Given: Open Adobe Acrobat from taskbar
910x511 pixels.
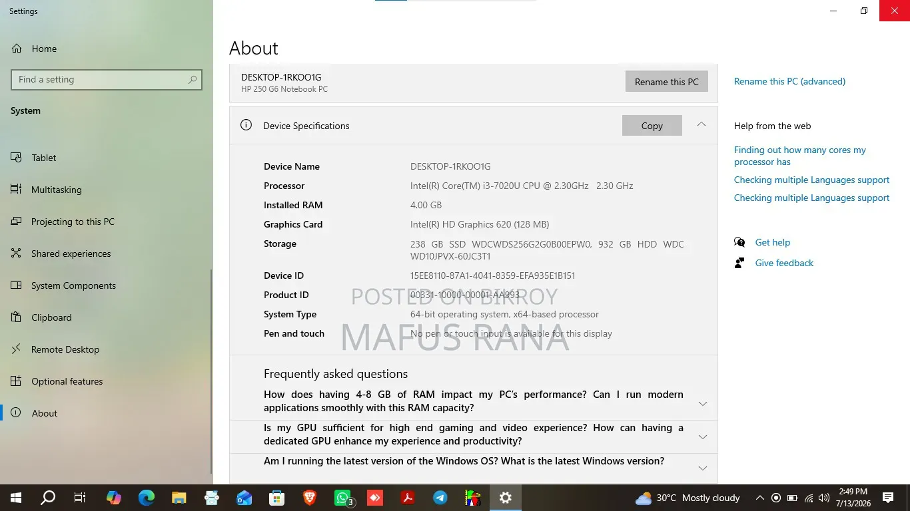Looking at the screenshot, I should 408,498.
